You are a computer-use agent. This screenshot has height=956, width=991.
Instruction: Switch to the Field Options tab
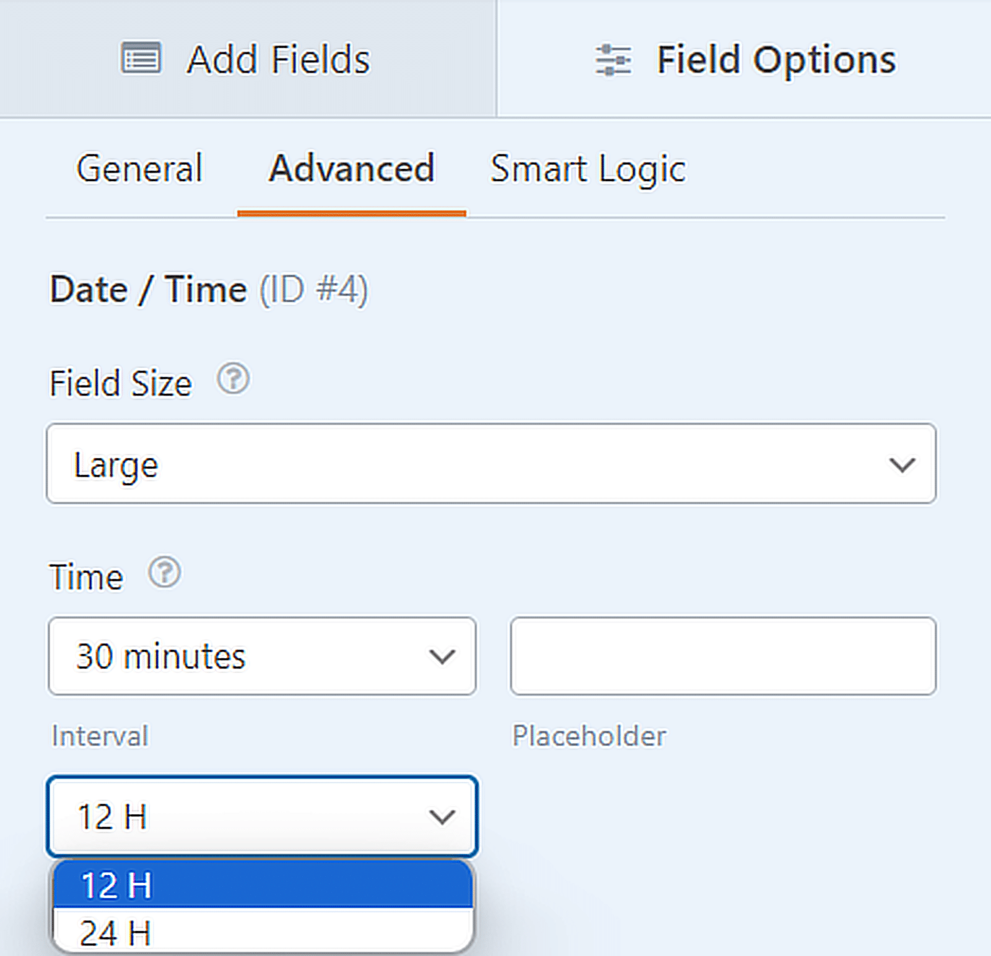pyautogui.click(x=743, y=59)
